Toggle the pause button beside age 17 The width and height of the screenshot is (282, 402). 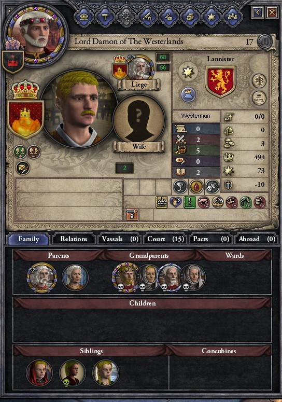[264, 42]
